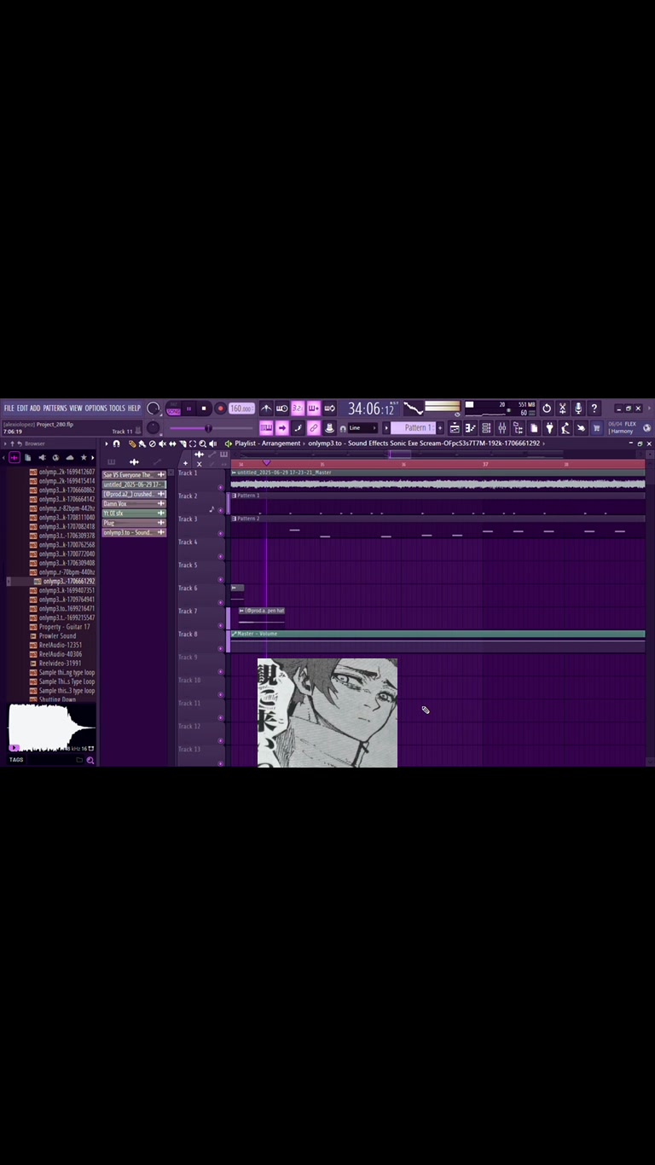Viewport: 655px width, 1165px height.
Task: Select the Damn Vox clip in picker
Action: click(x=134, y=504)
